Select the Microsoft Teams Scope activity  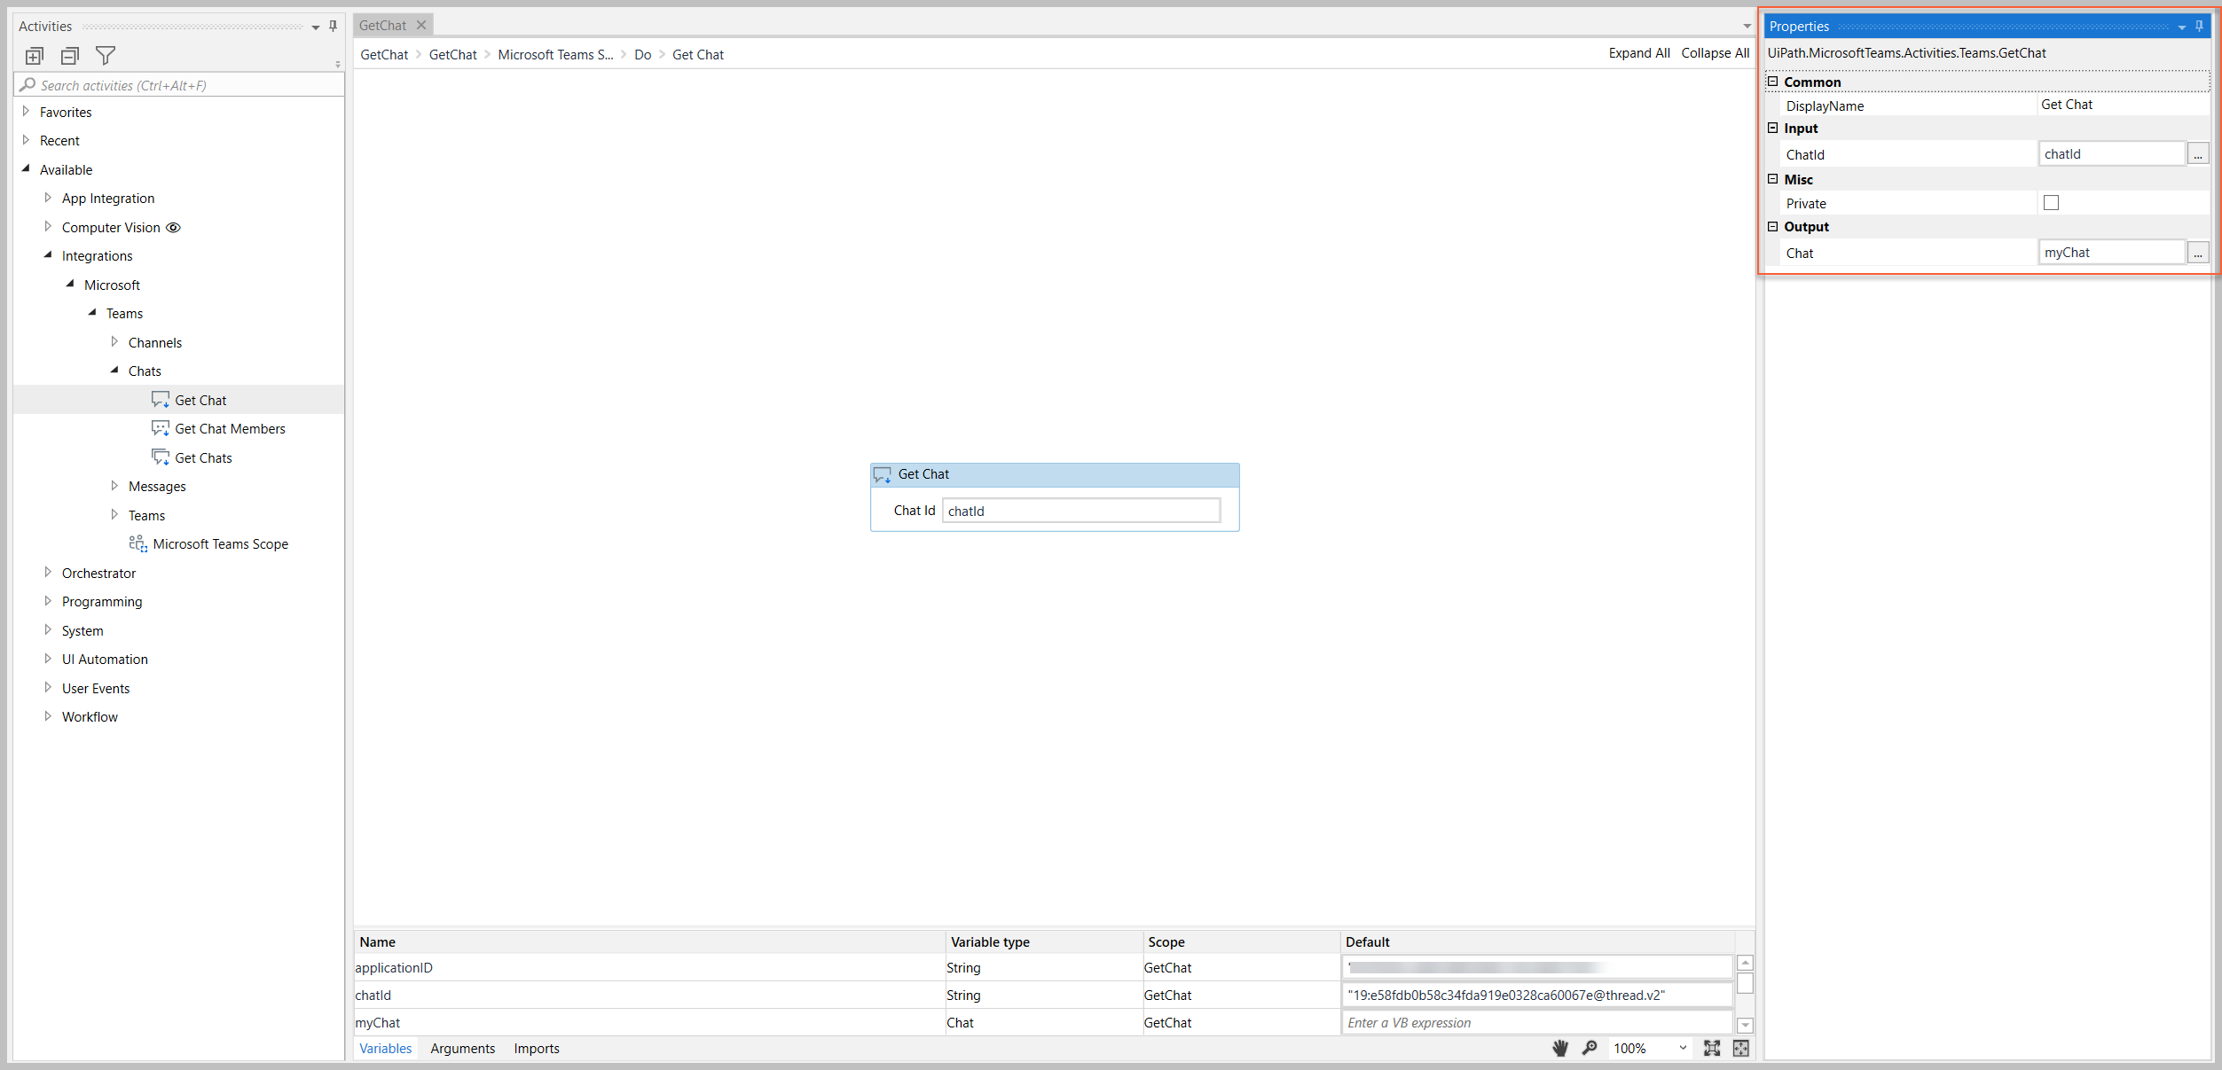coord(220,544)
